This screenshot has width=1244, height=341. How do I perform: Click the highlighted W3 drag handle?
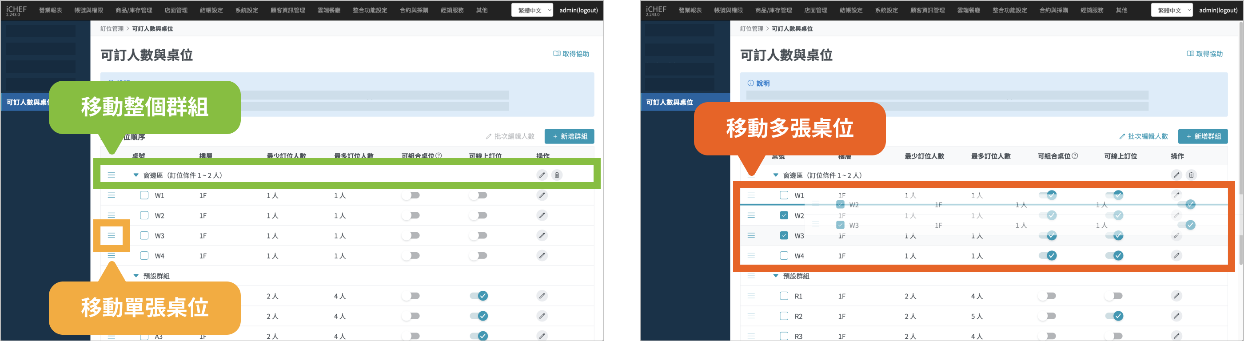[112, 235]
